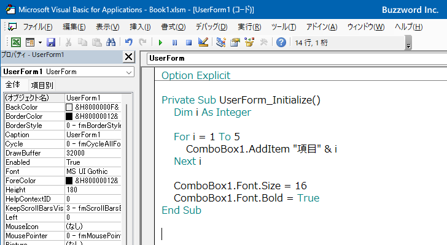Open the Project Explorer icon
Viewport: 447px width, 245px height.
coord(221,42)
